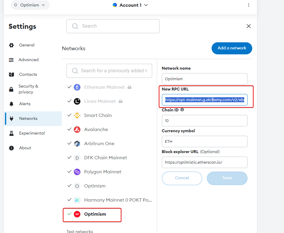Screen dimensions: 284x233
Task: Select the Networks tab in the sidebar
Action: pos(33,119)
